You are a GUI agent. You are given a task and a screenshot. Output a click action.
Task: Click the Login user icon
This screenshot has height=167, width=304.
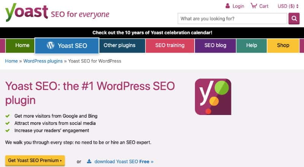click(x=228, y=6)
